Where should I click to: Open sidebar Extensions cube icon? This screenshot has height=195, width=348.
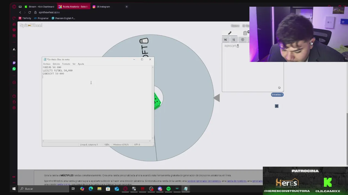[14, 102]
